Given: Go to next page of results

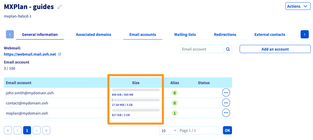Looking at the screenshot, I should (37, 130).
